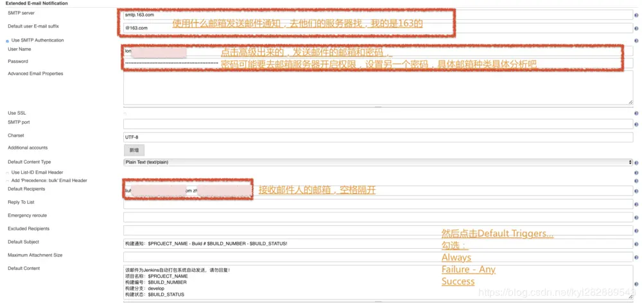Enable Use List-ID Email Header checkbox
Screen dimensions: 642x304
pos(7,173)
